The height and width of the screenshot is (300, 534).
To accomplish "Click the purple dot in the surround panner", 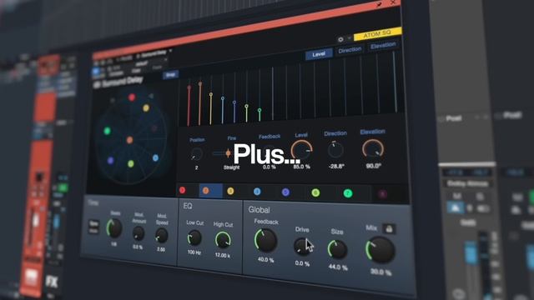I will tap(110, 161).
